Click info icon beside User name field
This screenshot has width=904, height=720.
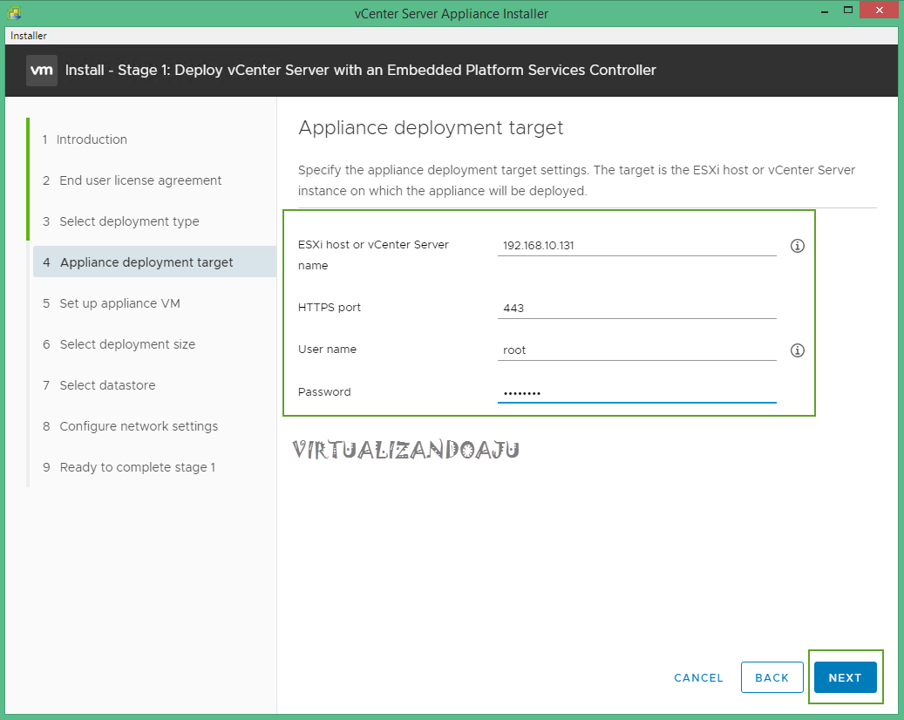click(797, 350)
